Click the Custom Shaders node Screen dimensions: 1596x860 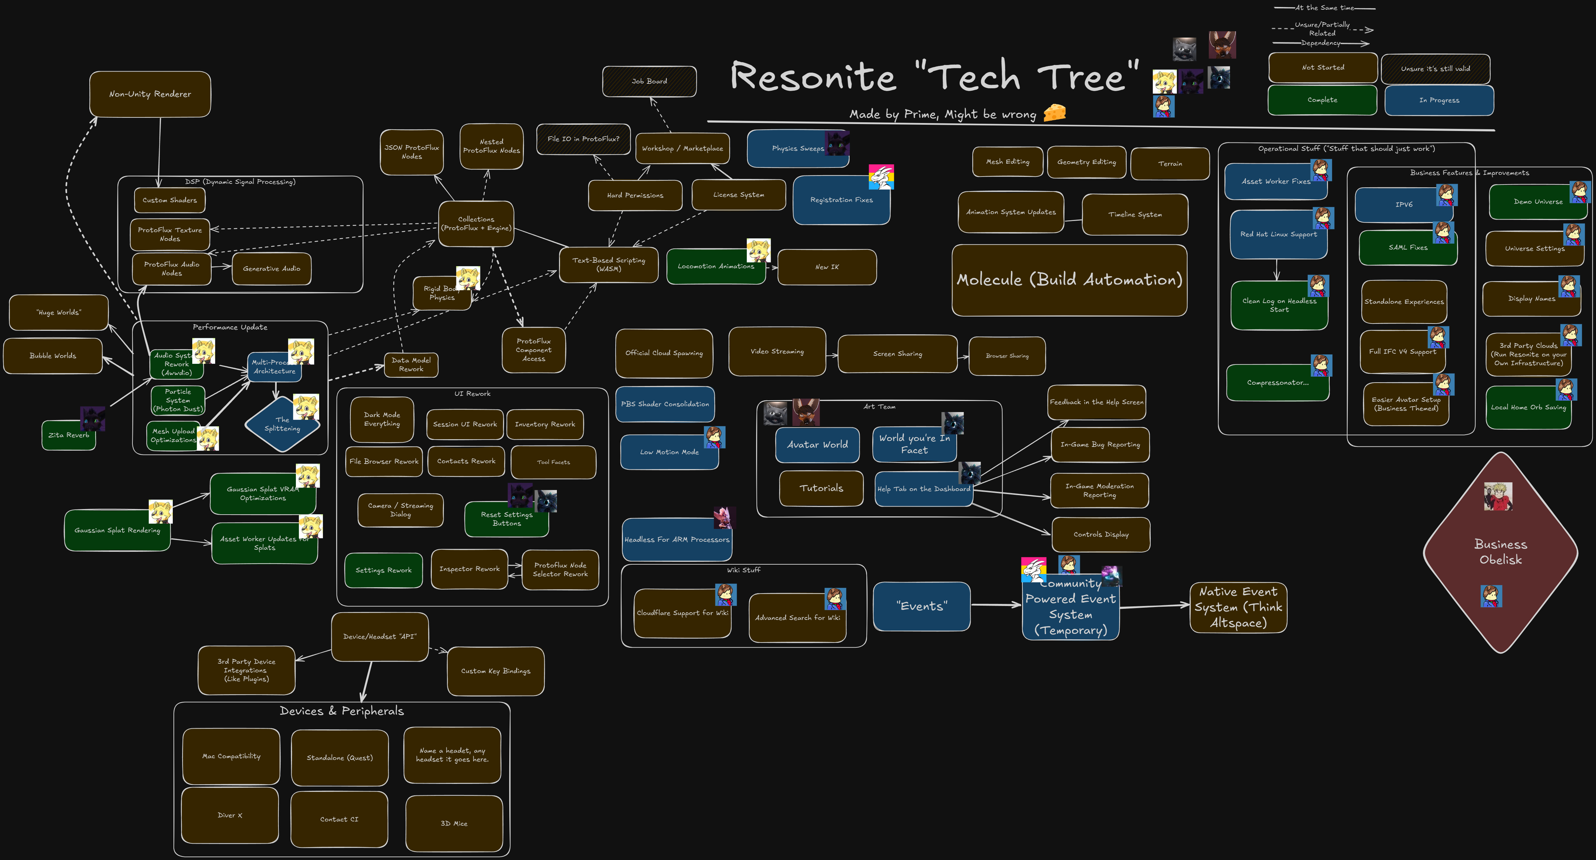[x=169, y=200]
